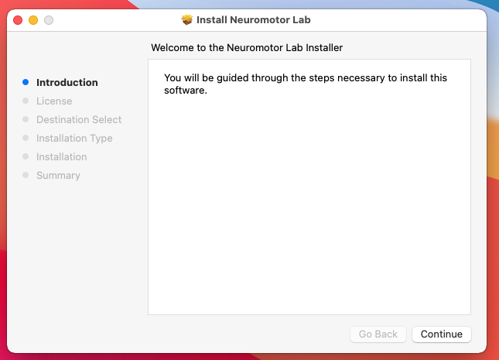
Task: Minimize the window with the yellow button
Action: [33, 20]
